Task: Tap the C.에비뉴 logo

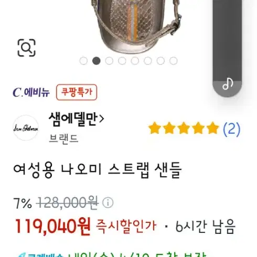Action: [31, 92]
